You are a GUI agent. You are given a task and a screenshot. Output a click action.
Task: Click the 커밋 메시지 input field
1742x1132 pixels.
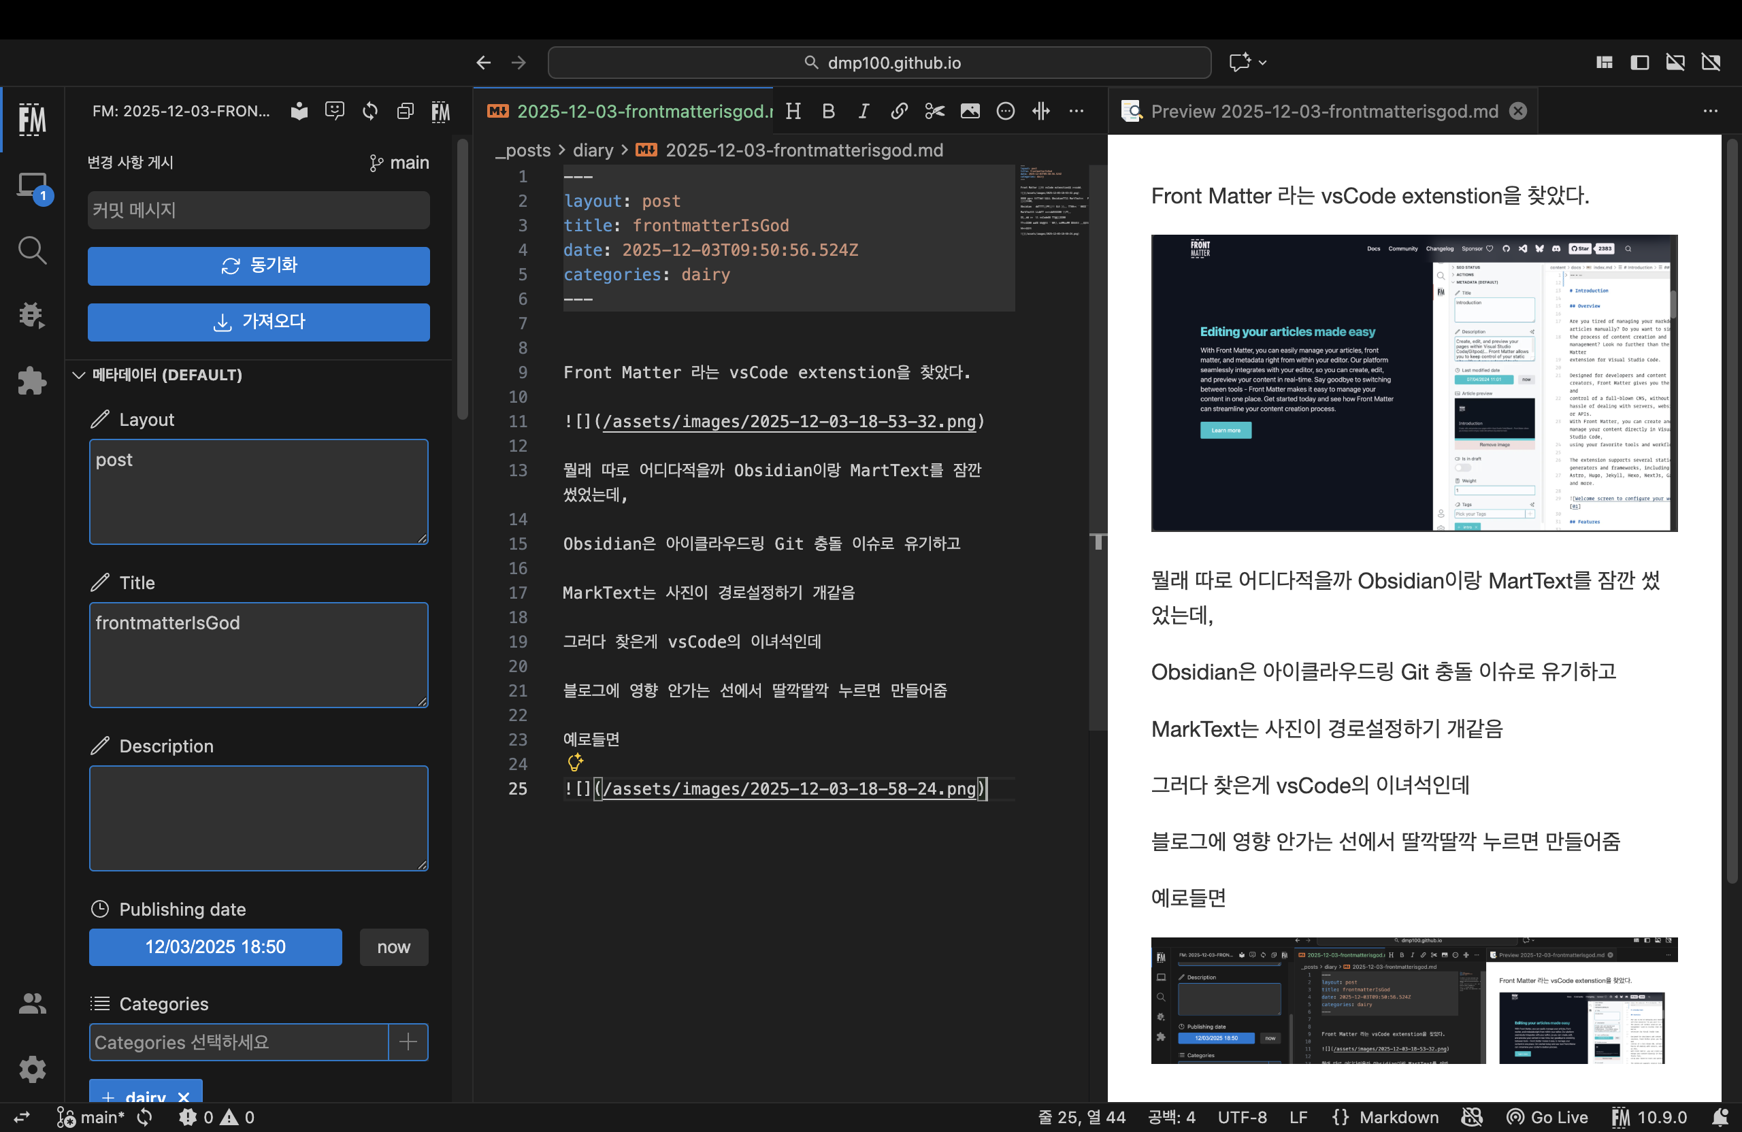click(x=259, y=210)
